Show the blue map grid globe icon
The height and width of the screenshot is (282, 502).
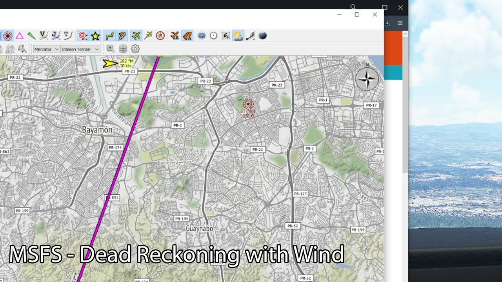[x=202, y=36]
